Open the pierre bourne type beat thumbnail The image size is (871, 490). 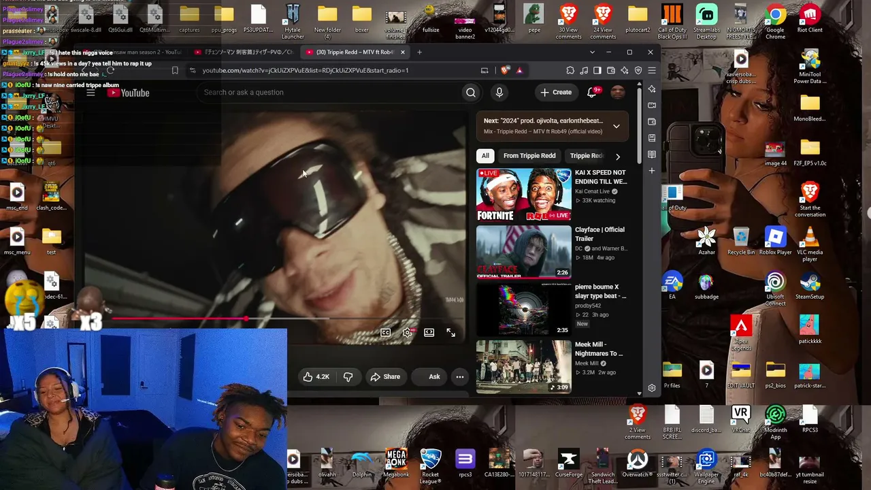pyautogui.click(x=524, y=310)
